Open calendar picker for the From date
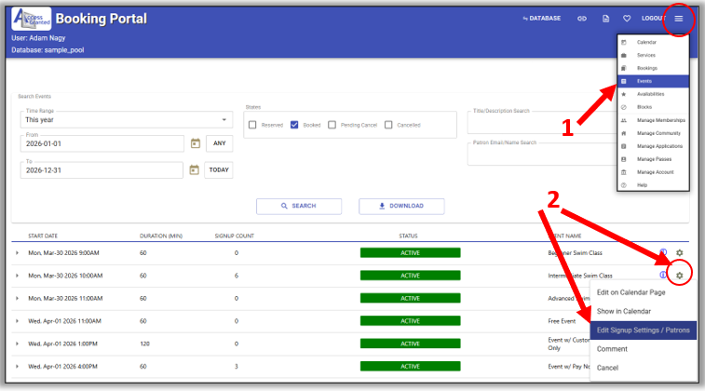This screenshot has width=705, height=391. [196, 143]
